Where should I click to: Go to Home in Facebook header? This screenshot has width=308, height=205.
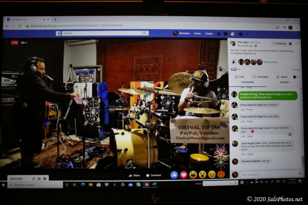coord(197,33)
